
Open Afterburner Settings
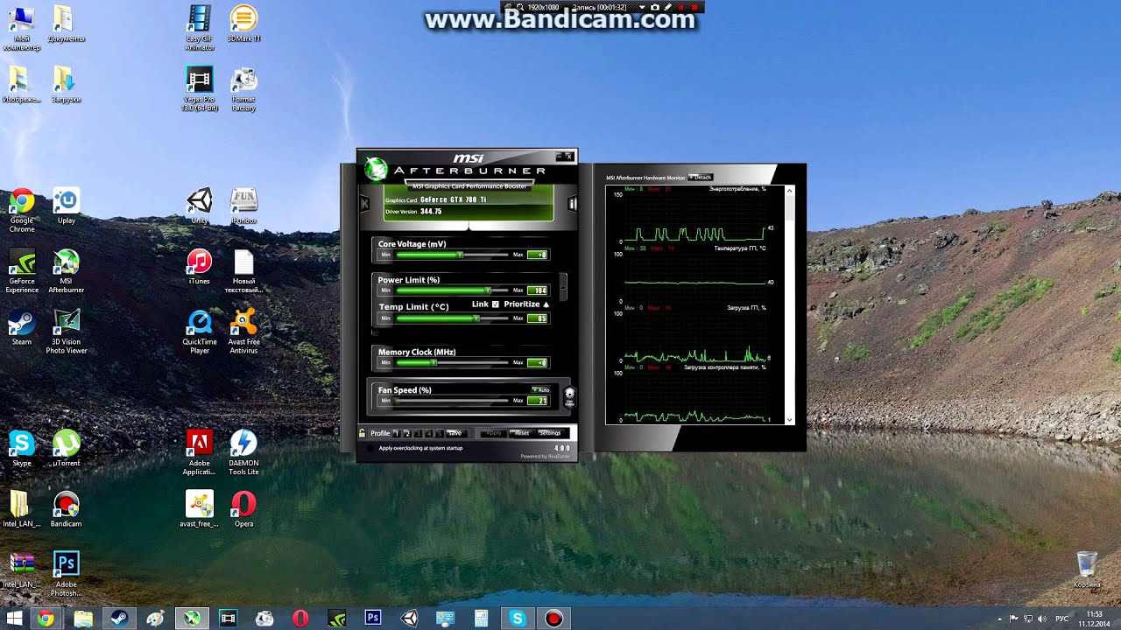(x=550, y=433)
